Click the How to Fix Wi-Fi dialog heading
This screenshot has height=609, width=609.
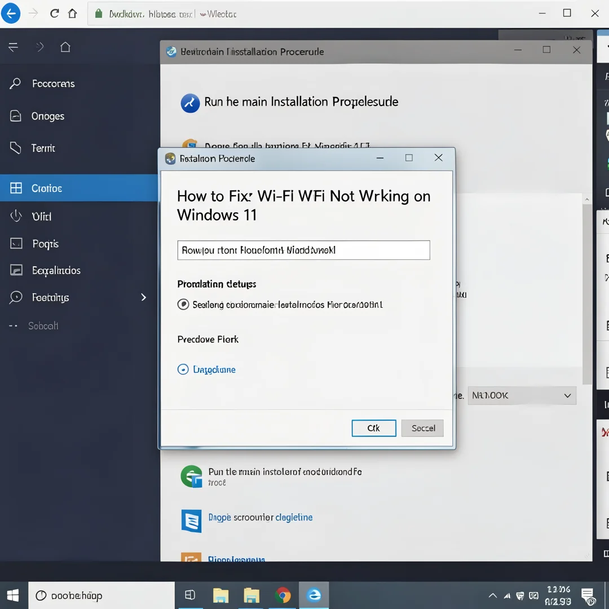click(x=304, y=205)
